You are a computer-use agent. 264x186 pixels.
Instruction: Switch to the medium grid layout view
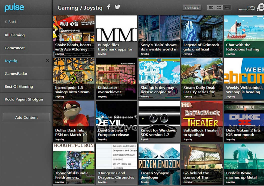point(219,7)
